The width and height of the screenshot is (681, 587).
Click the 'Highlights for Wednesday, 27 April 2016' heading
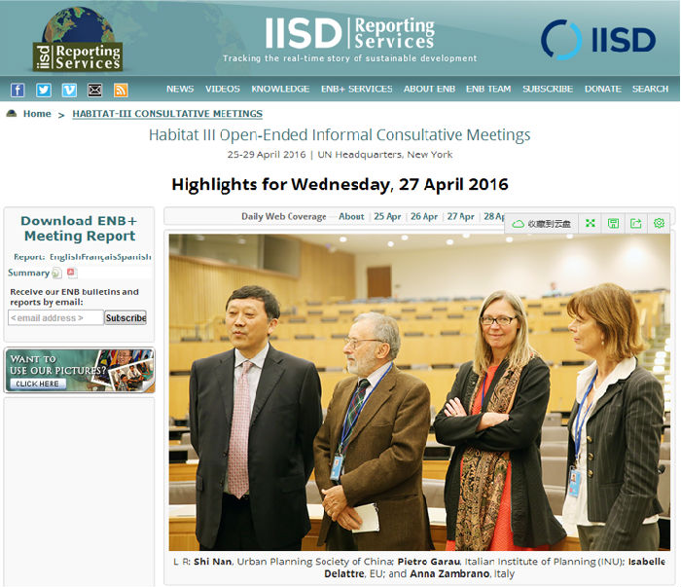340,184
